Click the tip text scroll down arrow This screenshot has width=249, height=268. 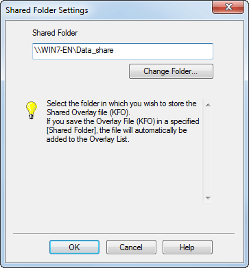(x=208, y=197)
